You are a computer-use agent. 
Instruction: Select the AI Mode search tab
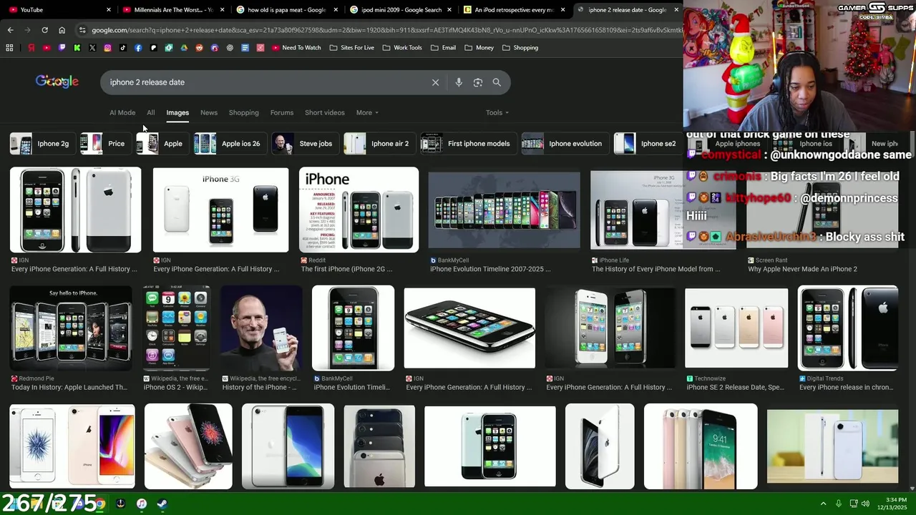coord(122,112)
